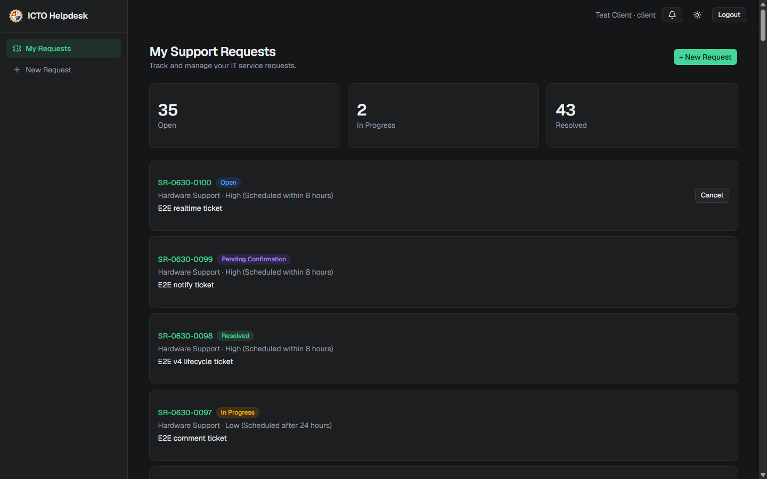
Task: Click 'Track and manage your IT service requests.'
Action: click(x=223, y=65)
